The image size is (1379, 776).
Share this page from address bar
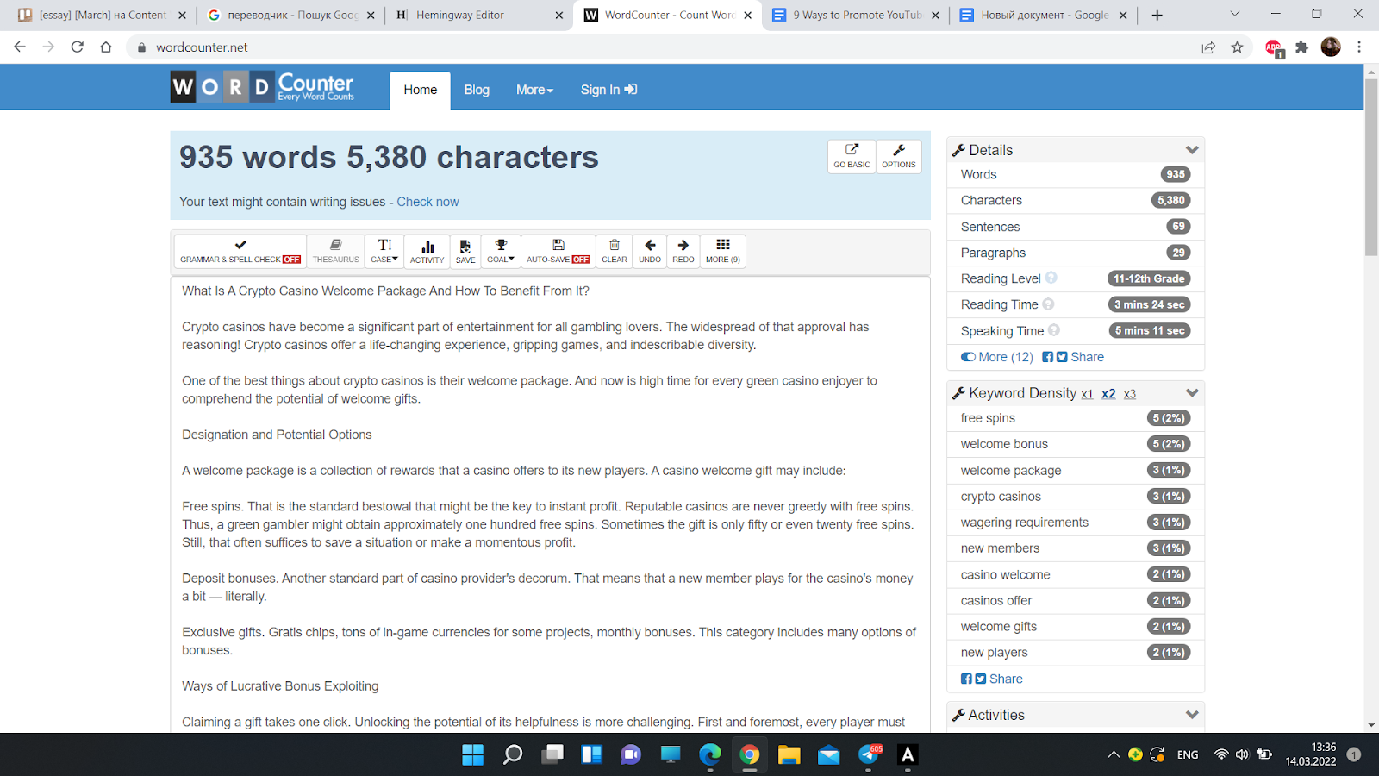tap(1208, 47)
